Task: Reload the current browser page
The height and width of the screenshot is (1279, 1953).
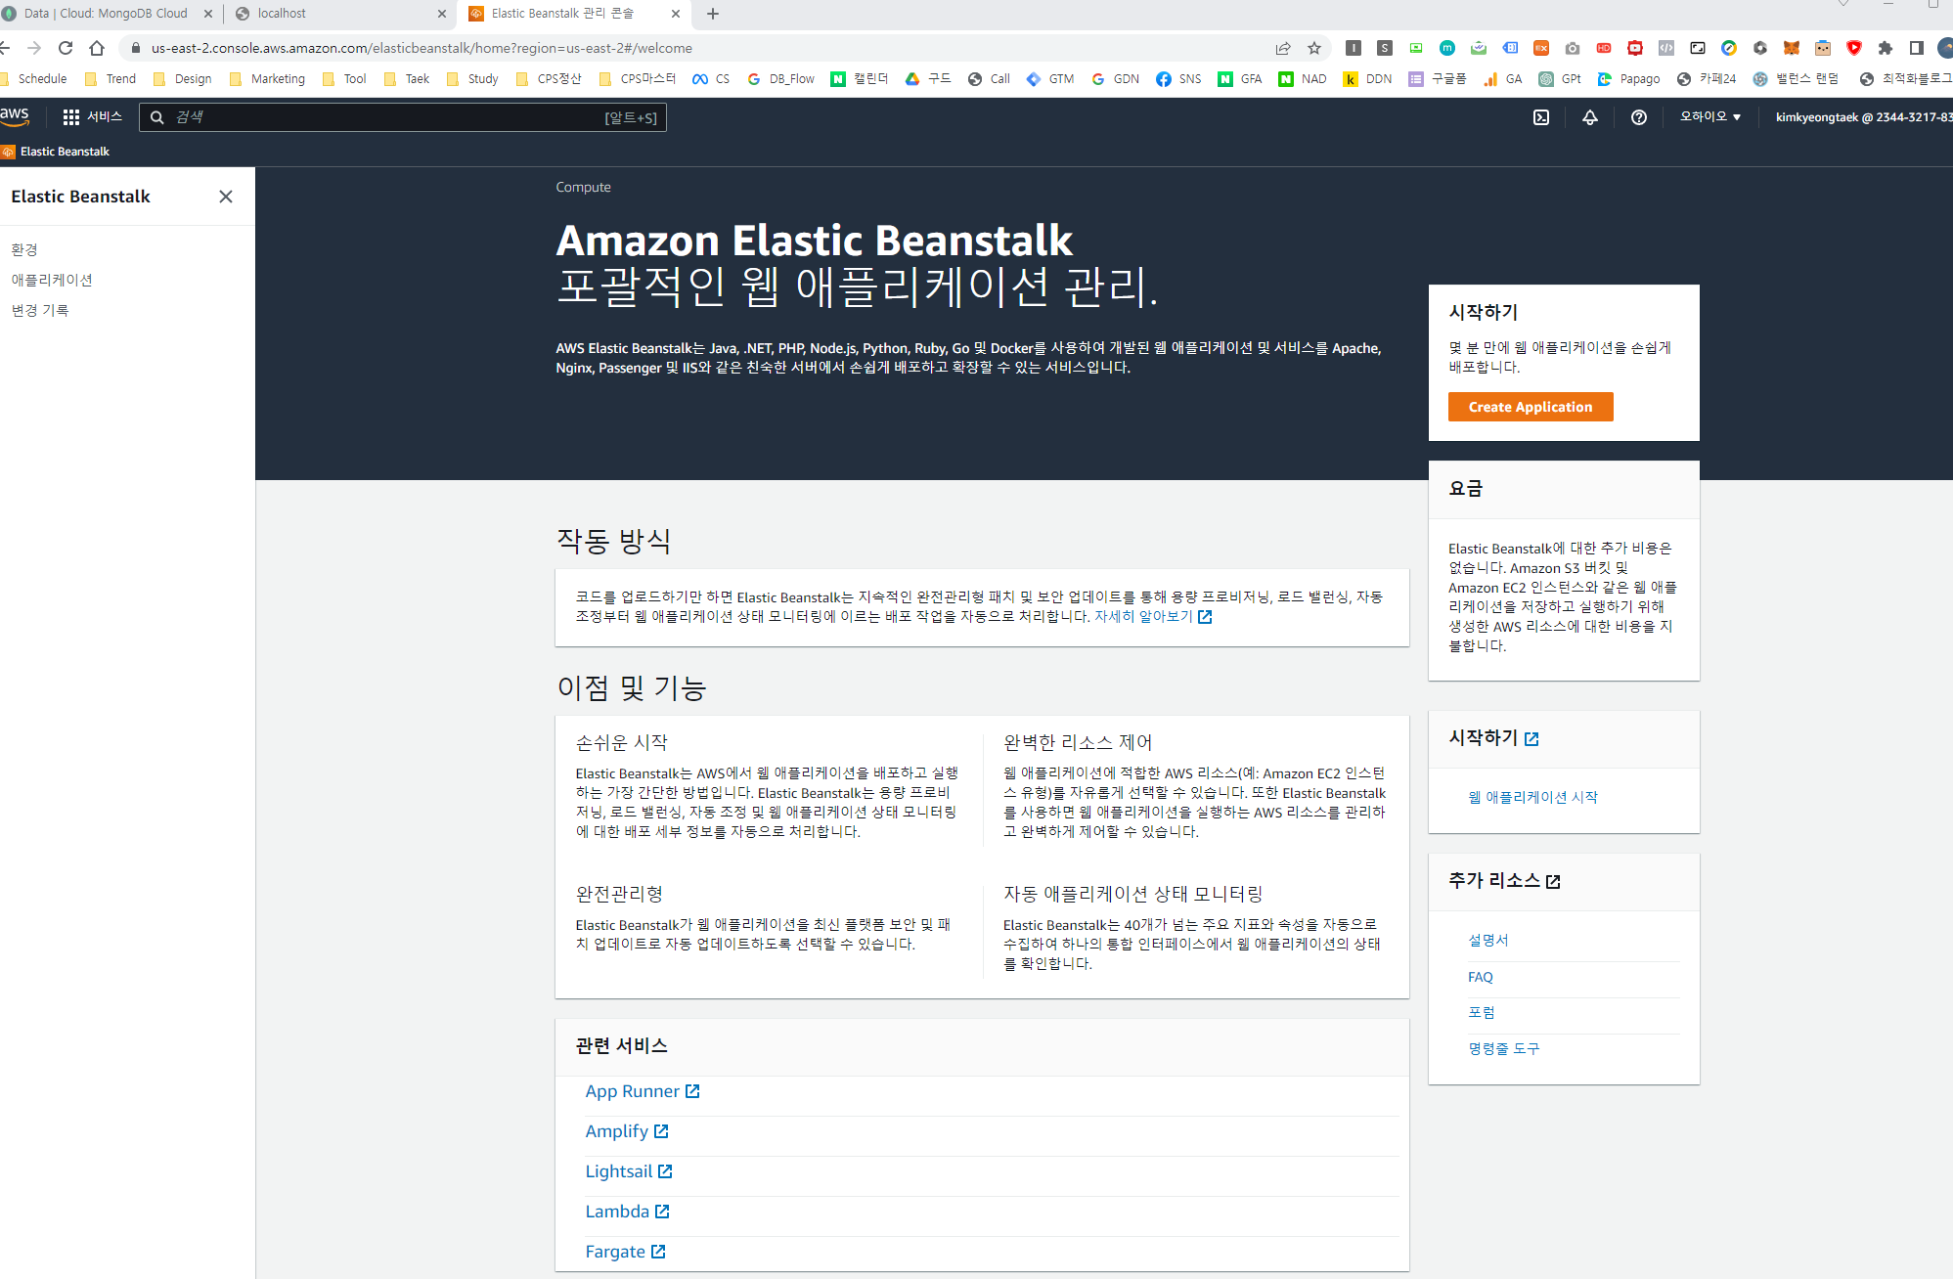Action: pyautogui.click(x=66, y=48)
